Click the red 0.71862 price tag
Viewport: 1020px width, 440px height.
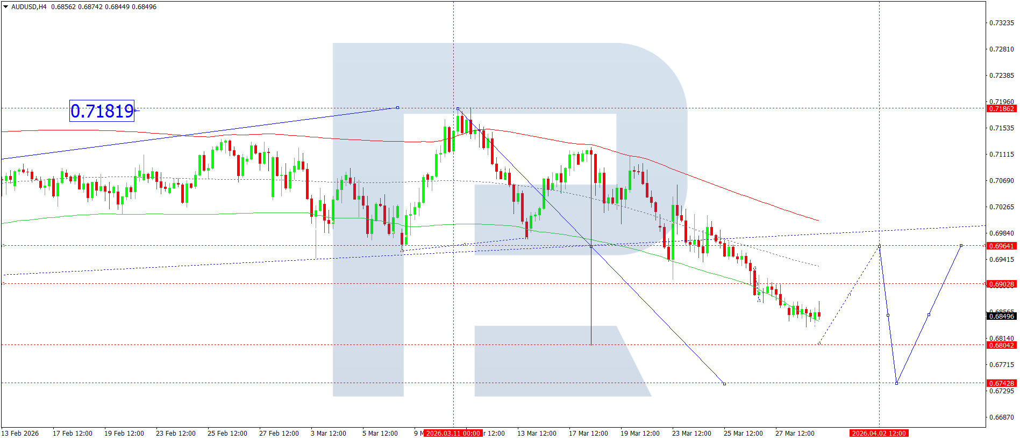[1001, 109]
